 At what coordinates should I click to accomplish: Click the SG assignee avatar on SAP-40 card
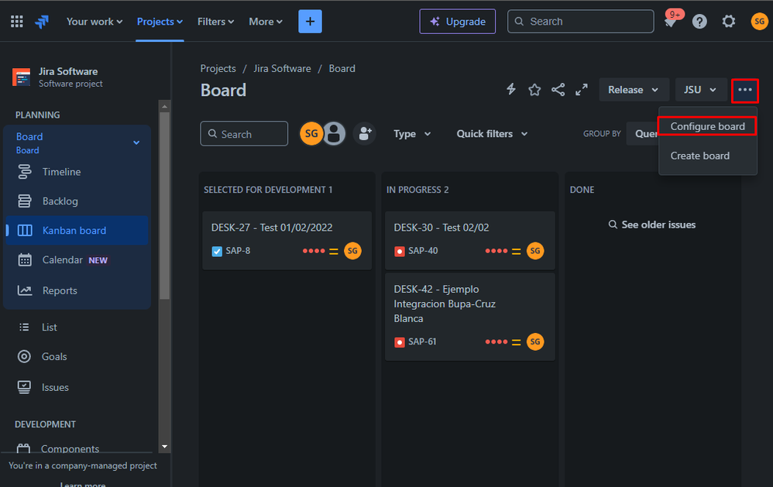[x=535, y=251]
